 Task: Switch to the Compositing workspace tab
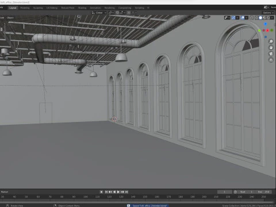pyautogui.click(x=125, y=8)
